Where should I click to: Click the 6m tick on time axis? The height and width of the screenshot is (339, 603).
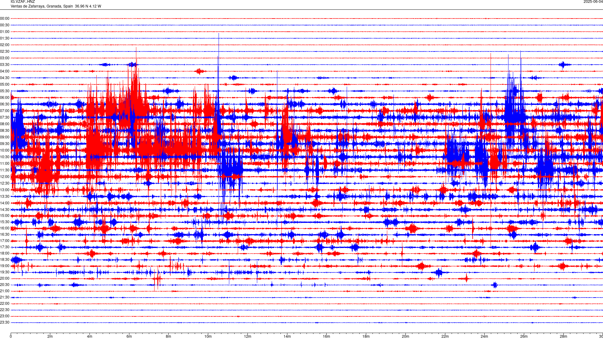click(129, 336)
